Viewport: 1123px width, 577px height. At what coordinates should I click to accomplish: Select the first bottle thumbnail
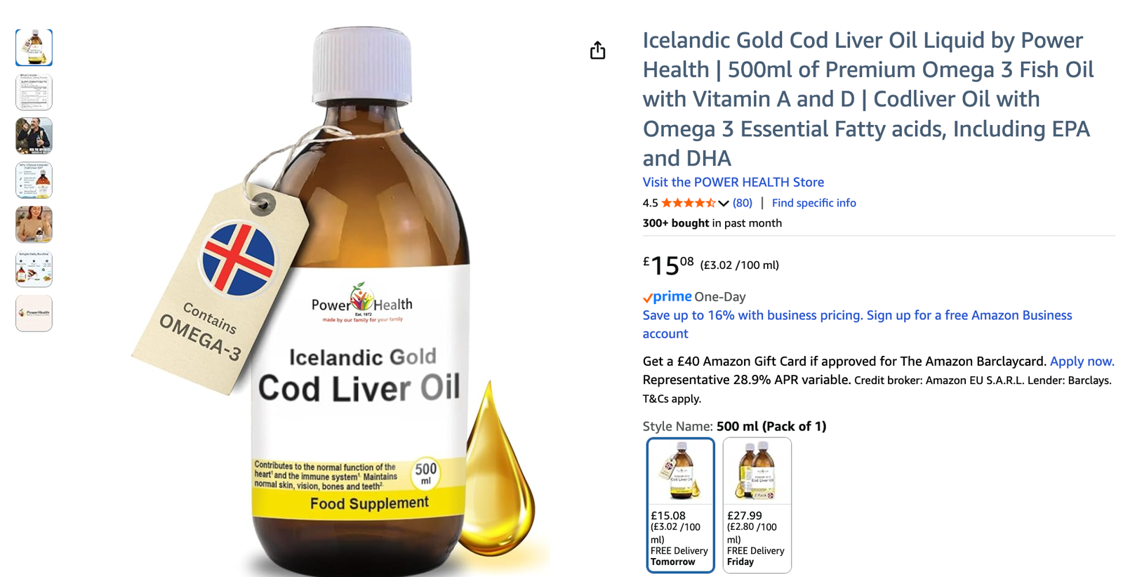point(34,48)
